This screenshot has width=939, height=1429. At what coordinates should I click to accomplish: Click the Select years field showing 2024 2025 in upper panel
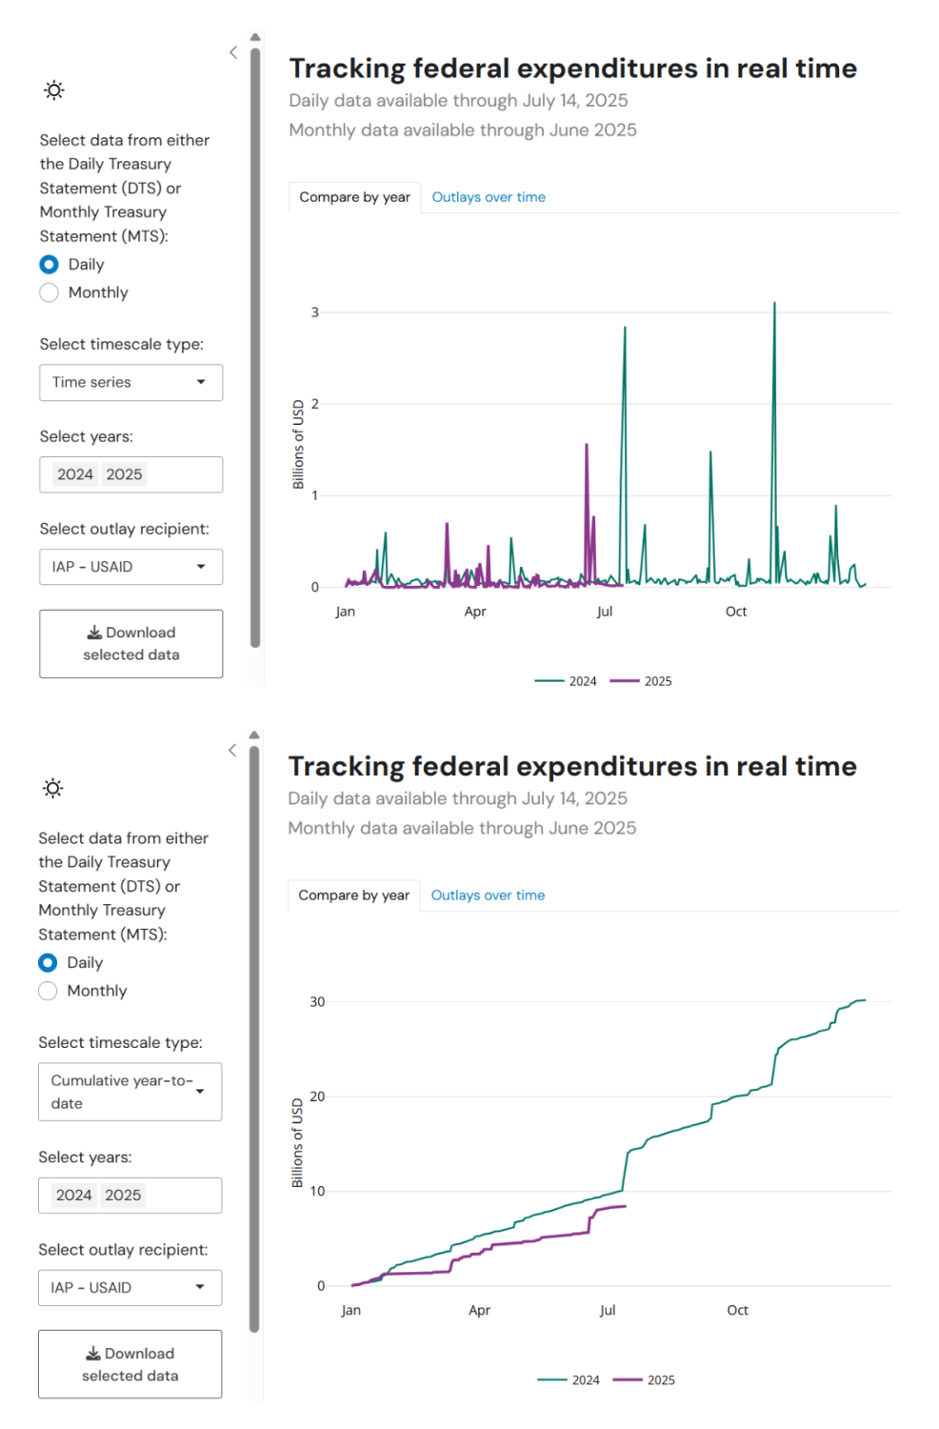[x=130, y=474]
